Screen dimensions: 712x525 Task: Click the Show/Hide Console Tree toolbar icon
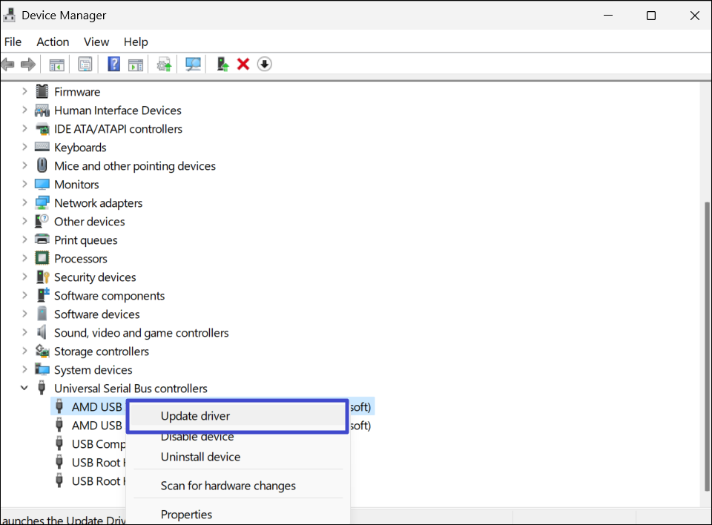56,65
